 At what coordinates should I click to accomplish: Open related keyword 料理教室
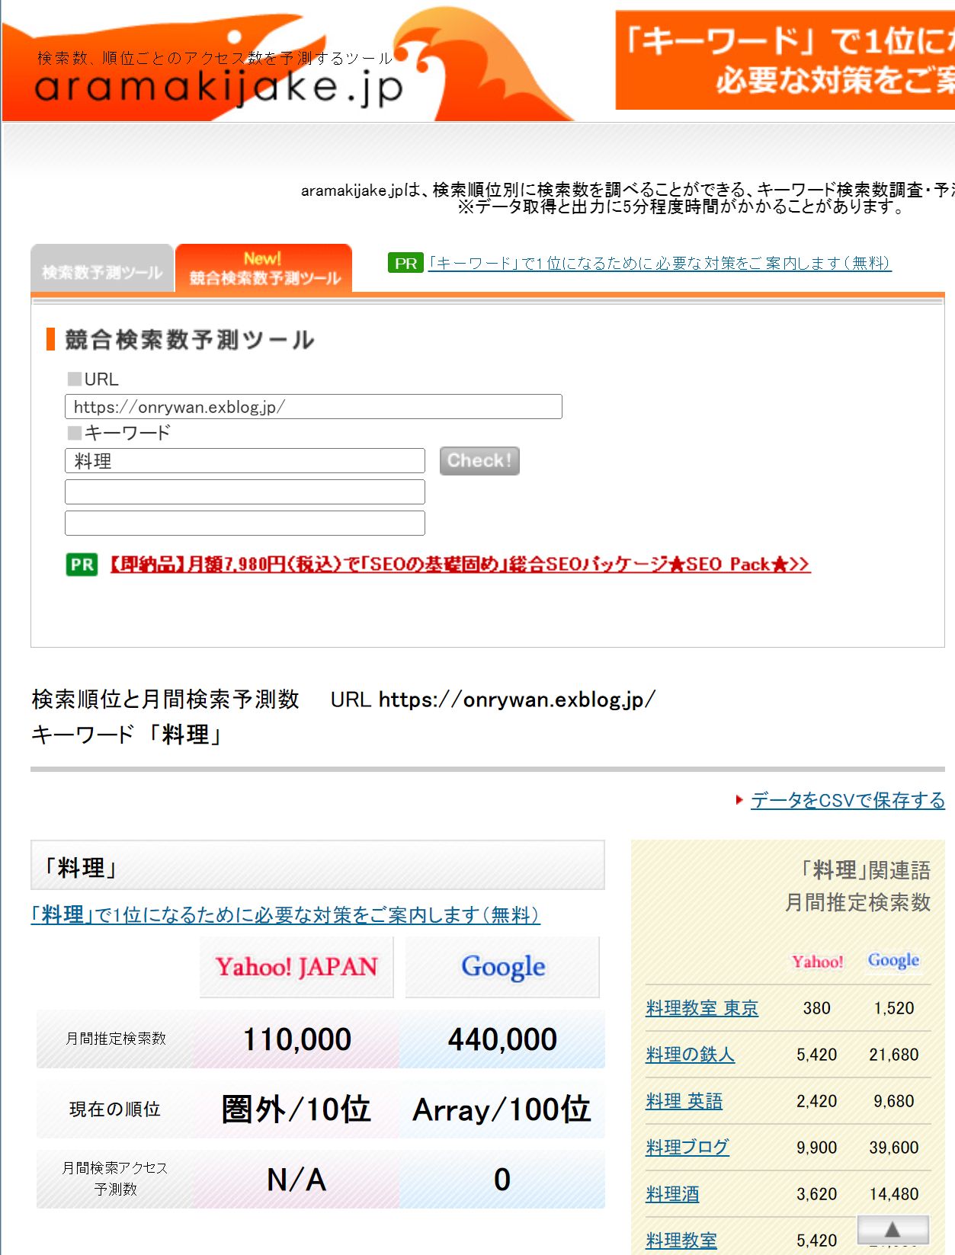pyautogui.click(x=681, y=1241)
